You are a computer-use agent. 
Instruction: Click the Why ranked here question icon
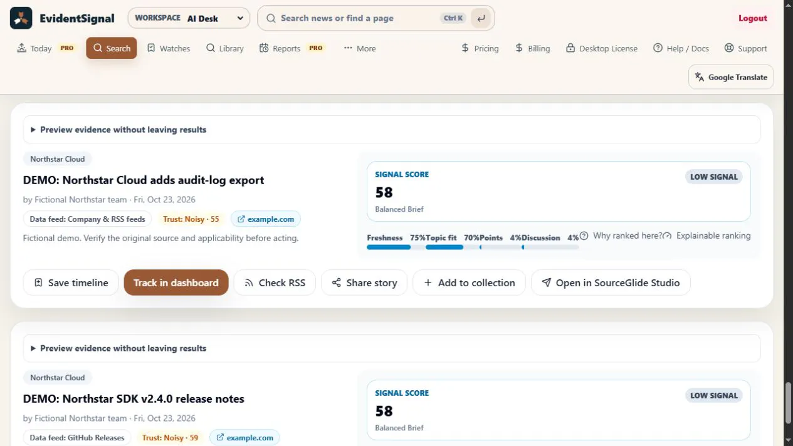tap(584, 236)
